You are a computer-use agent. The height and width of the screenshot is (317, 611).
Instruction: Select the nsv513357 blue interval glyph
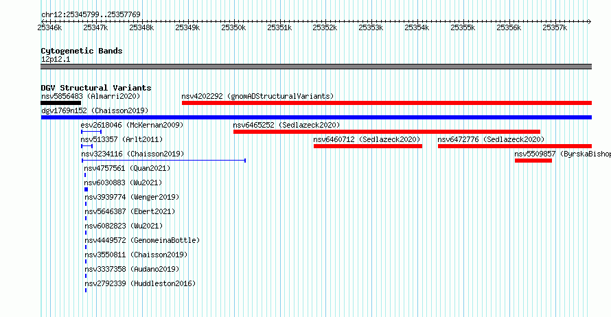coord(87,146)
